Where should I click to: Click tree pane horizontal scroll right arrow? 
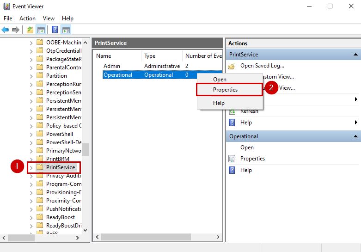[x=78, y=238]
